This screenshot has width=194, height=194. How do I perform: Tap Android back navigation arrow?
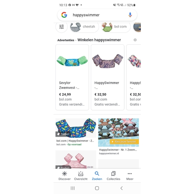[x=121, y=188]
